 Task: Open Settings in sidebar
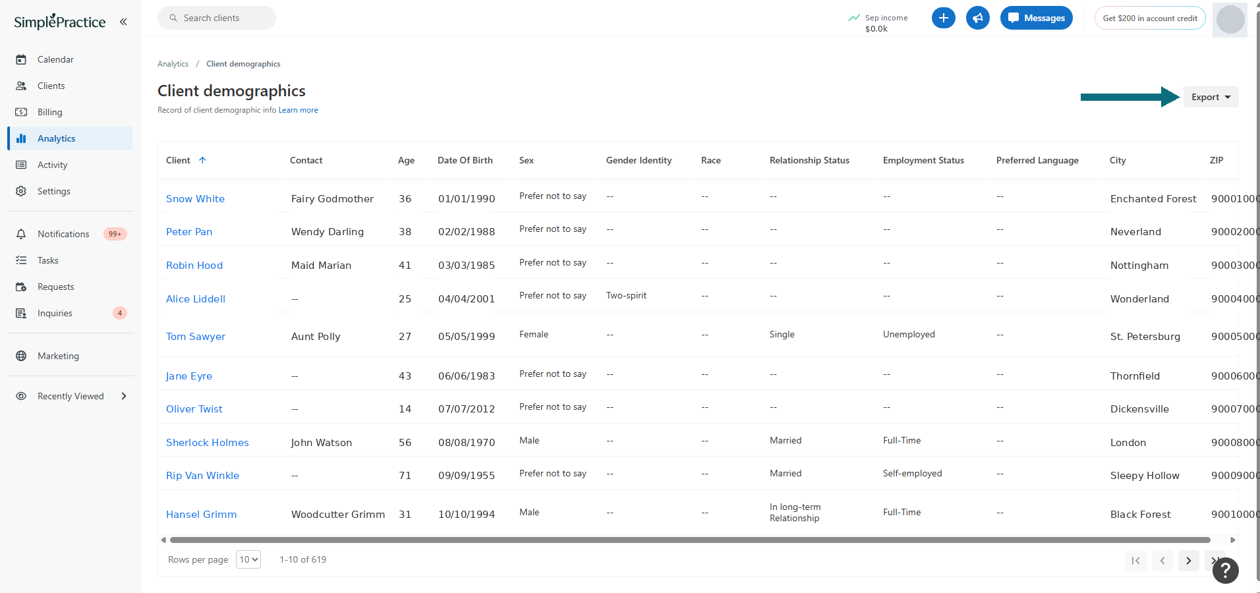pyautogui.click(x=71, y=191)
